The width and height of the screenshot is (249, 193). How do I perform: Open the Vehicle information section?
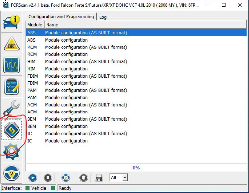point(12,22)
